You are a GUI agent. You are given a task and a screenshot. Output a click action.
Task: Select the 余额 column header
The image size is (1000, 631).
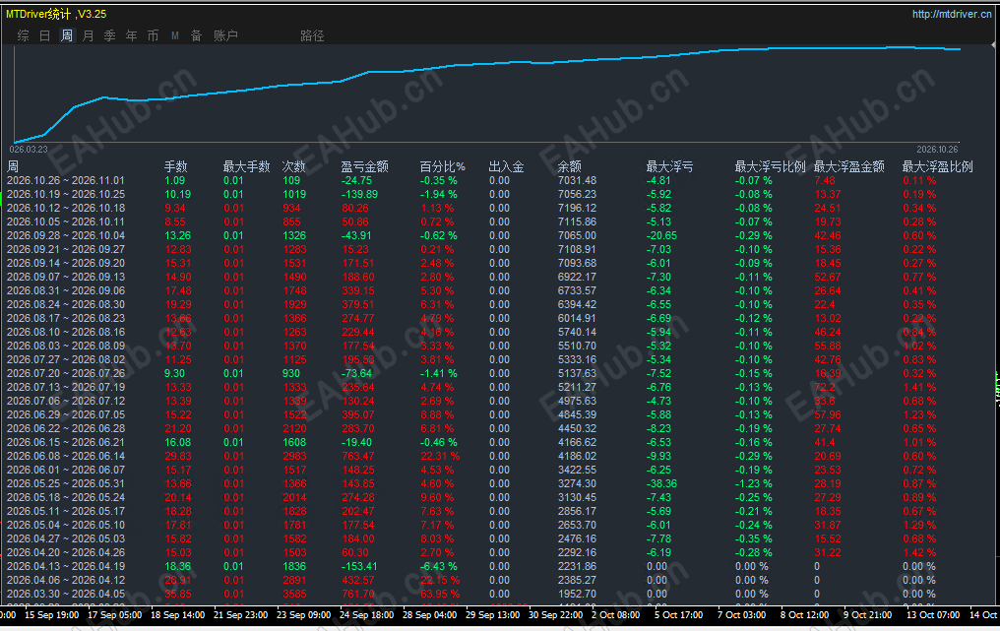[x=570, y=166]
